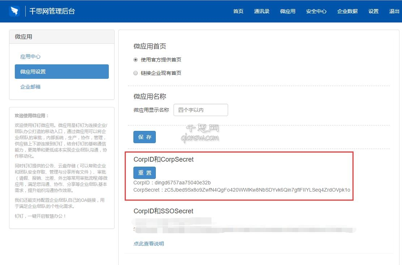Click 退出 to log out
This screenshot has height=265, width=402.
(x=394, y=11)
